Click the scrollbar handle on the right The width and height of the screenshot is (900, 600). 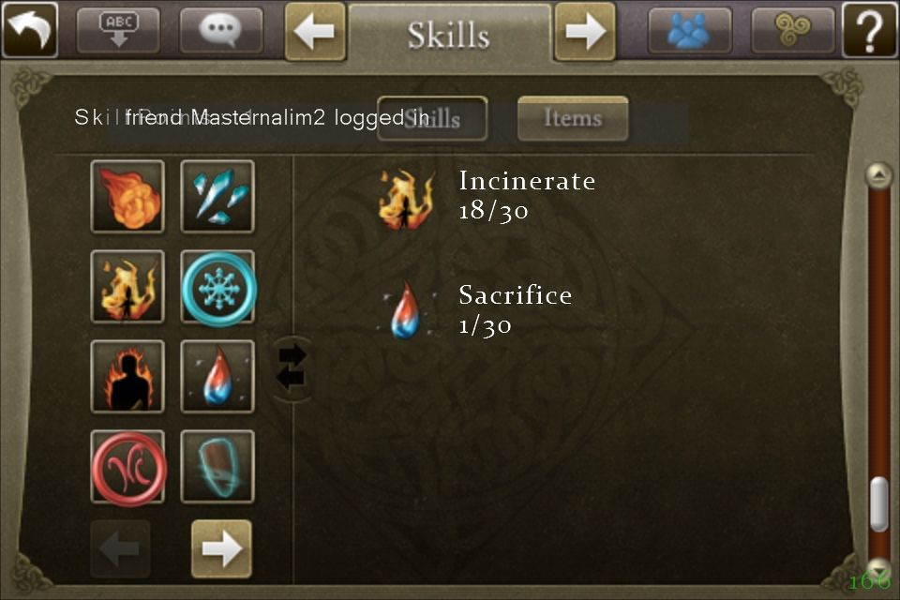(x=878, y=503)
